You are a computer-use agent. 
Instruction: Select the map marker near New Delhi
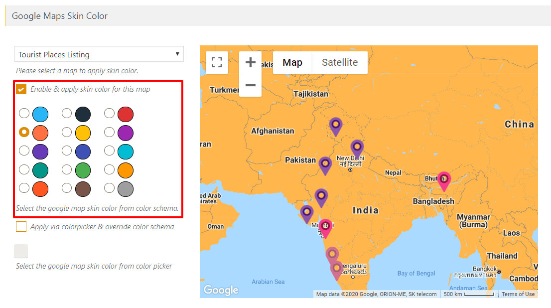pyautogui.click(x=357, y=147)
